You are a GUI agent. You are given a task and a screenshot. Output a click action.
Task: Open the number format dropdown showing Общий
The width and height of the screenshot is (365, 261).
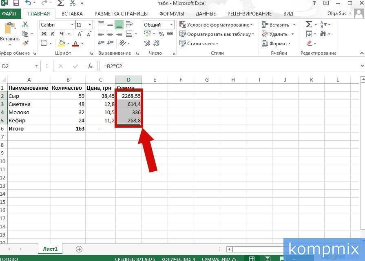[171, 24]
